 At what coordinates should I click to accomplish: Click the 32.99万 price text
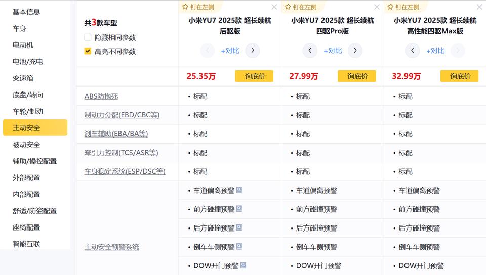point(406,76)
